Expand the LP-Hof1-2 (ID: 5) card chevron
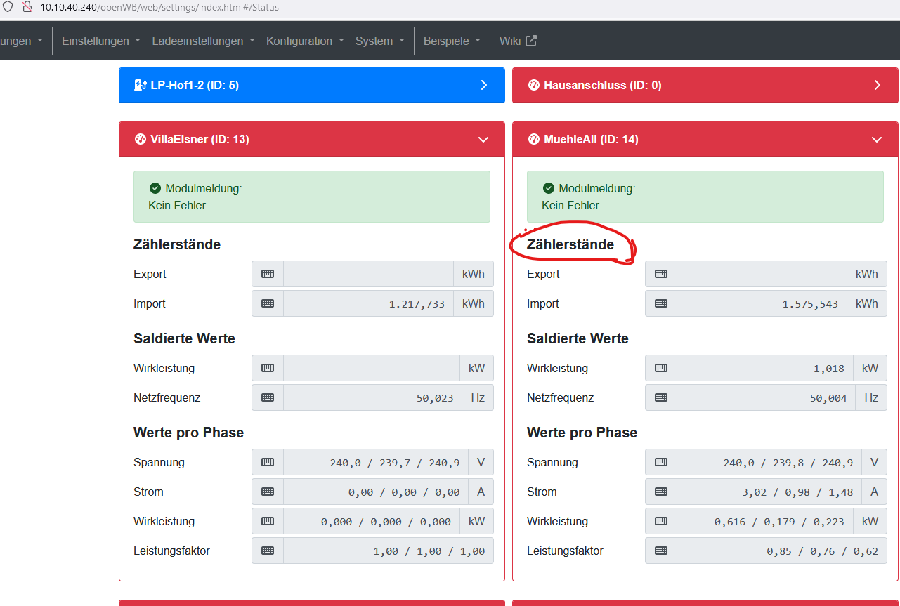Image resolution: width=900 pixels, height=606 pixels. (x=483, y=85)
